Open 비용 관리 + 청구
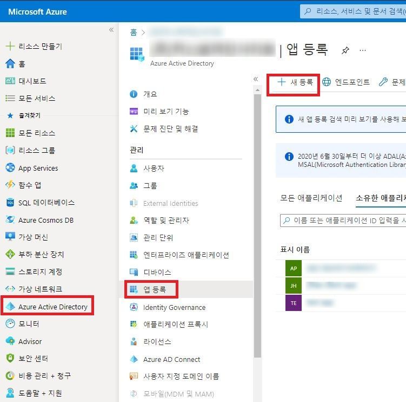Image resolution: width=406 pixels, height=402 pixels. 38,375
